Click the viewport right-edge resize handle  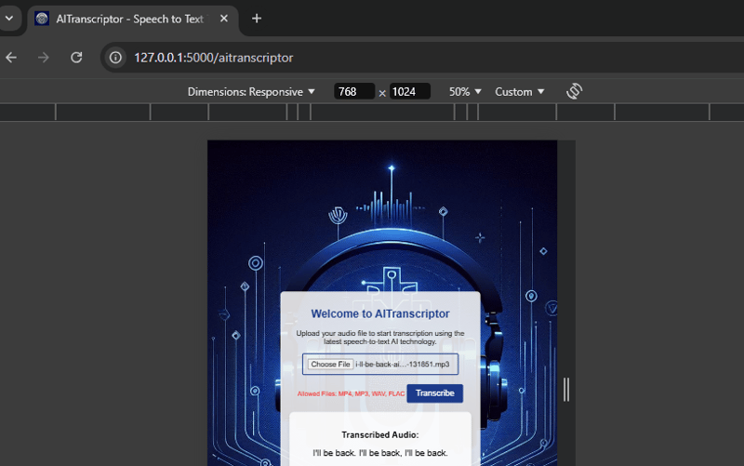click(566, 389)
